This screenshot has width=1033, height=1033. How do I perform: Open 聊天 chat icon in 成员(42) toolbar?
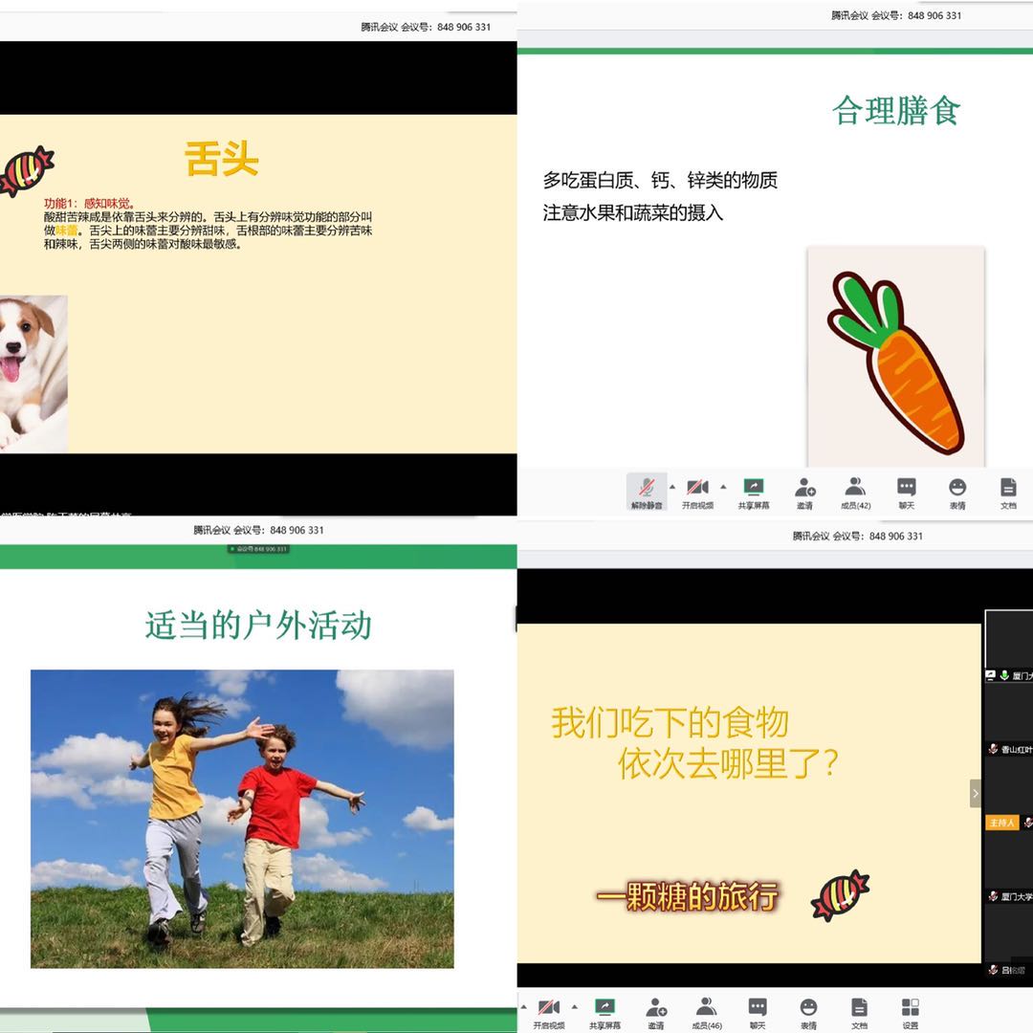pyautogui.click(x=906, y=488)
